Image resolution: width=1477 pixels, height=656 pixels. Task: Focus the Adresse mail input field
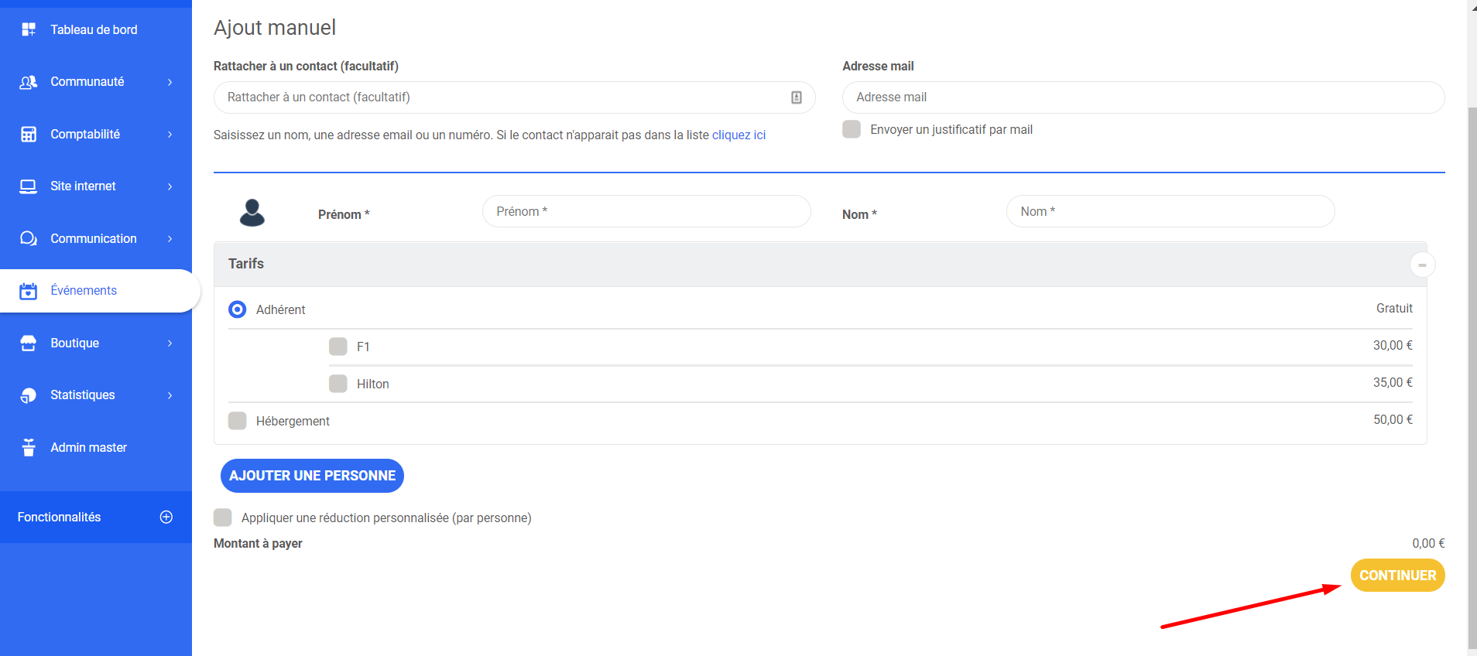[x=1143, y=97]
